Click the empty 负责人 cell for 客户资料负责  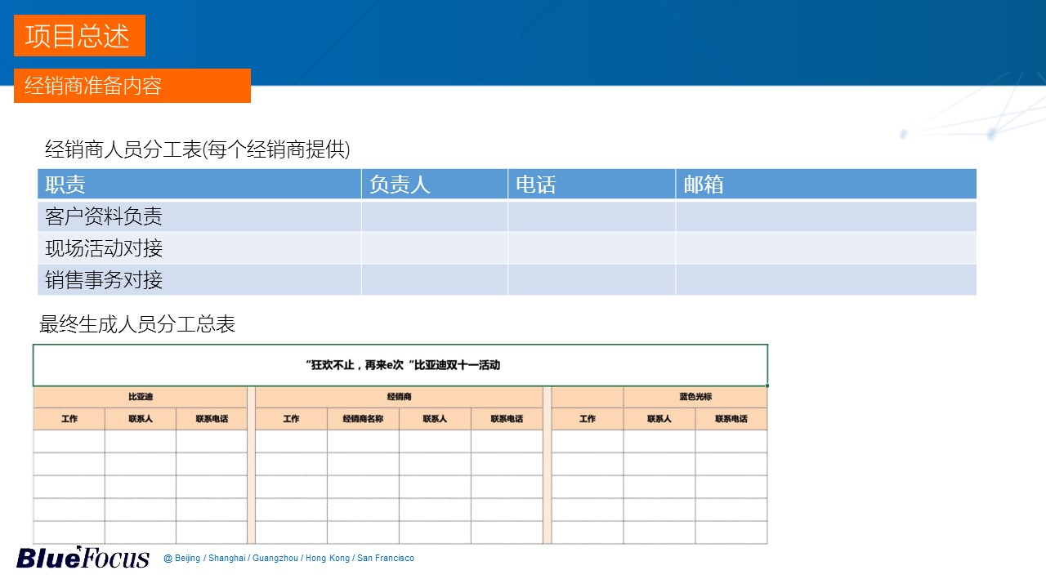point(435,216)
